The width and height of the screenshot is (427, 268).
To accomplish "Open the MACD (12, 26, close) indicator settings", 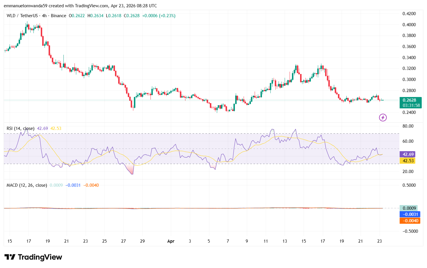I will click(x=26, y=185).
